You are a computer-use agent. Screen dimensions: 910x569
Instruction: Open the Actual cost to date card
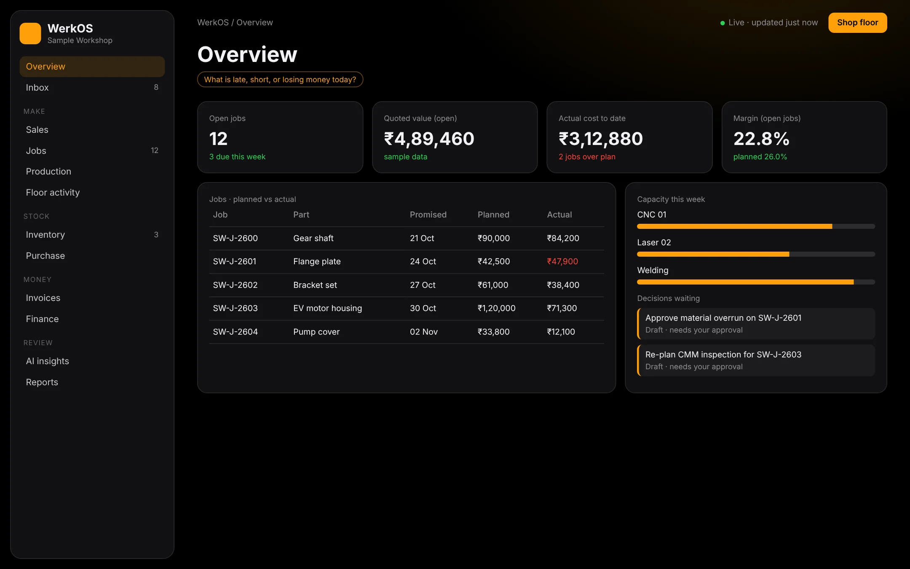coord(629,137)
